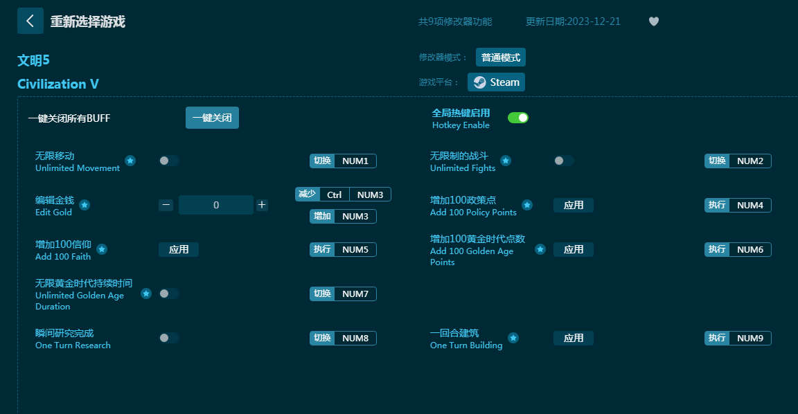Viewport: 798px width, 414px height.
Task: Click the Edit Gold value input field
Action: 216,205
